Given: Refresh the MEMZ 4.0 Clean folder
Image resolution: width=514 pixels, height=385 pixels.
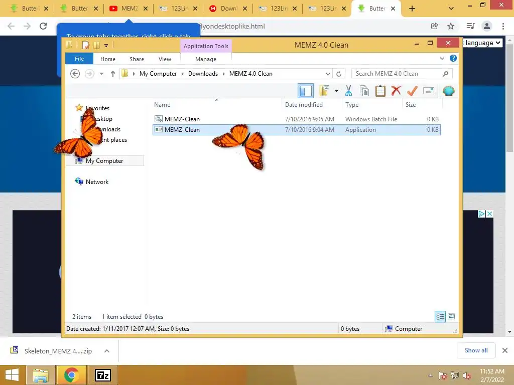Looking at the screenshot, I should click(339, 74).
